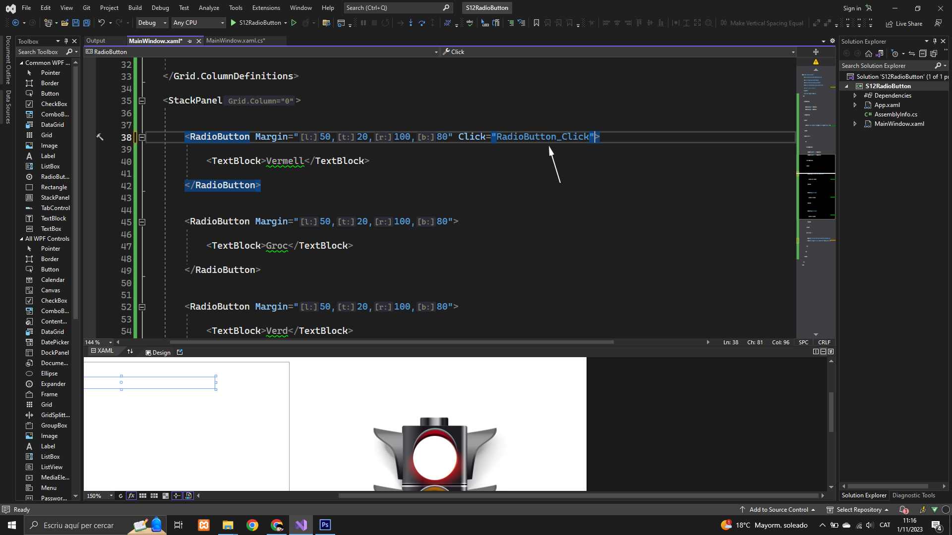Click Home icon in Solution Explorer
Viewport: 952px width, 535px height.
(x=868, y=53)
